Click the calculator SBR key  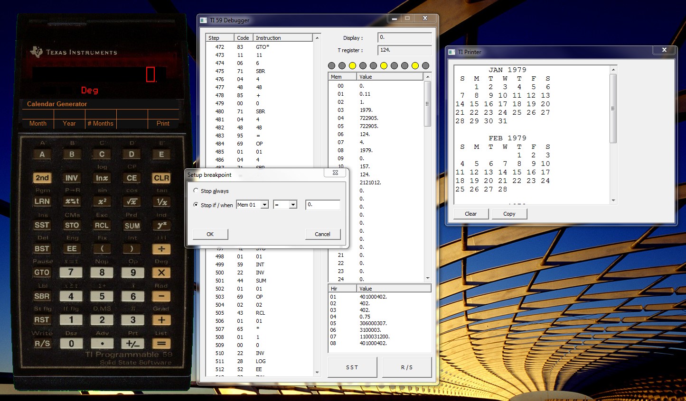point(42,296)
